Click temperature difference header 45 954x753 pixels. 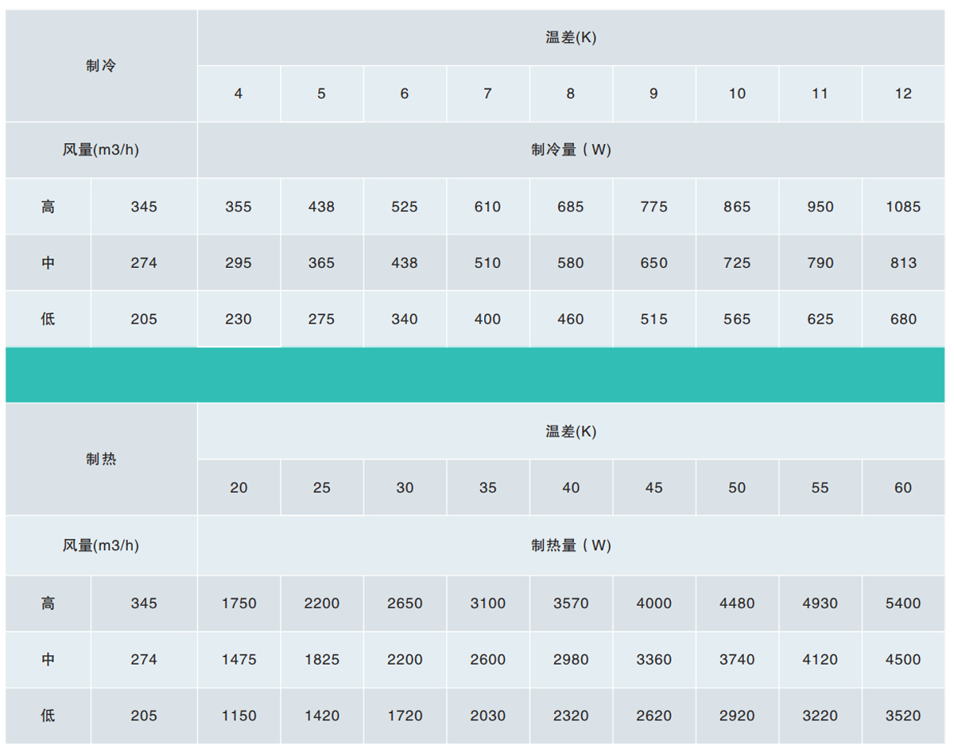[x=653, y=487]
